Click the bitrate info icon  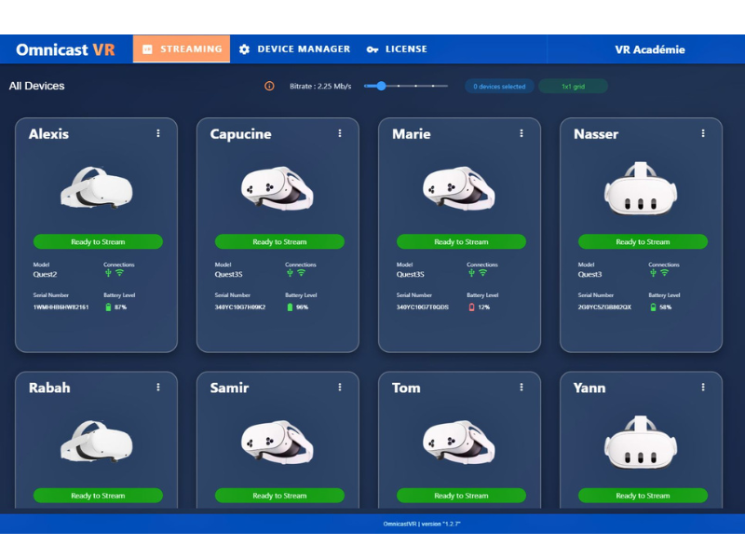coord(270,86)
